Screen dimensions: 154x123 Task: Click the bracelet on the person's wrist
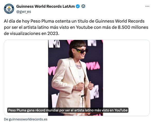click(76, 88)
